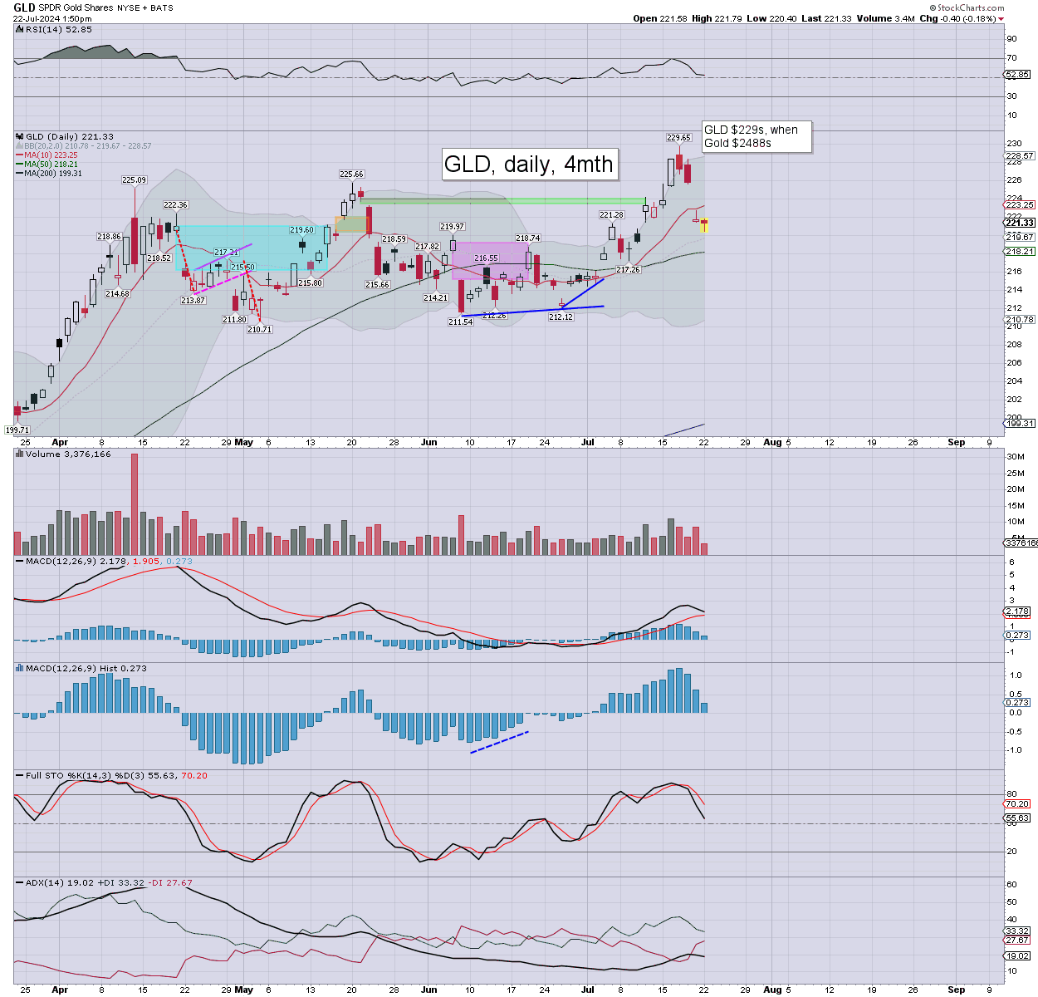
Task: Click the green horizontal gap zone band
Action: 502,200
